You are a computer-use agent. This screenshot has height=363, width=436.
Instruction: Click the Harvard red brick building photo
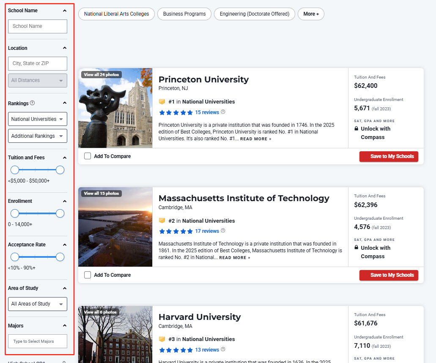coord(115,334)
